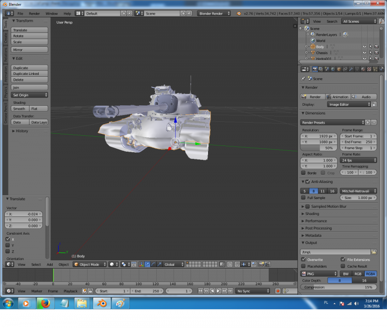
Task: Disable the Overwrite checkbox
Action: (x=303, y=259)
